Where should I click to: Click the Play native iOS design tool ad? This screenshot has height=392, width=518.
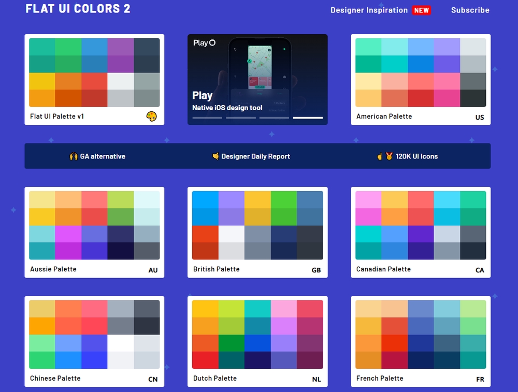[x=257, y=79]
